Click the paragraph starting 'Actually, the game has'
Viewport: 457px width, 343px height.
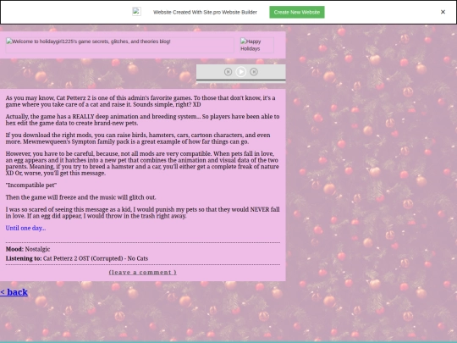point(142,119)
